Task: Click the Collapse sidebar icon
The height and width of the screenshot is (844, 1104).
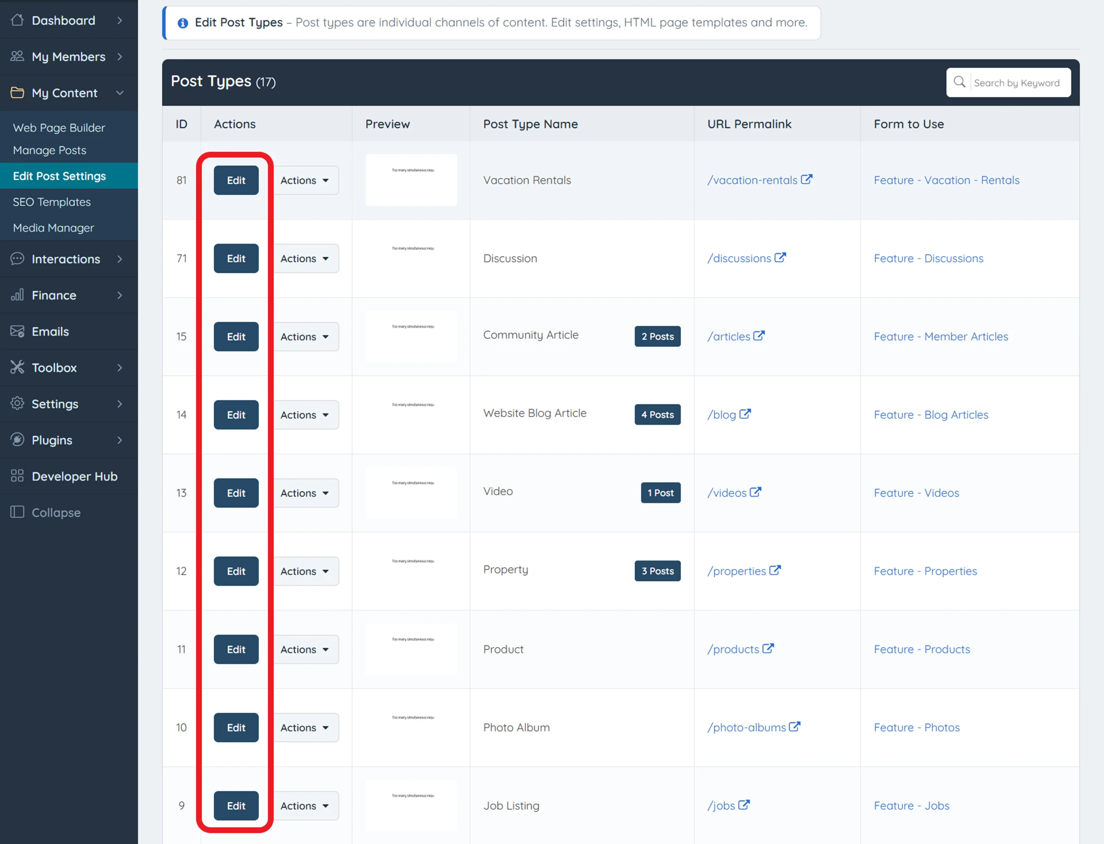Action: (18, 512)
